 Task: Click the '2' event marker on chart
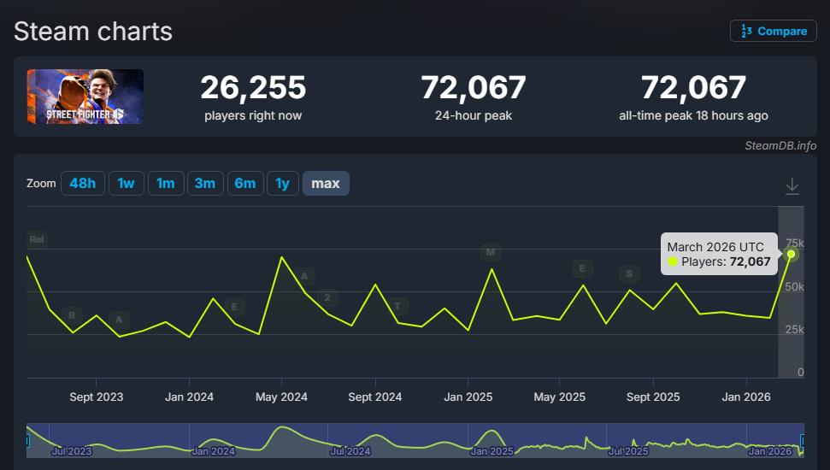[327, 297]
